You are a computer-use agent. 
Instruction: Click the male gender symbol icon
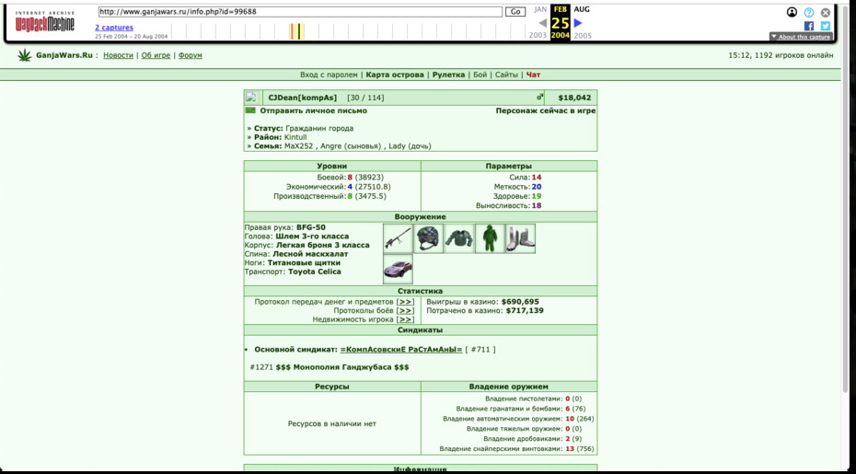pos(540,97)
